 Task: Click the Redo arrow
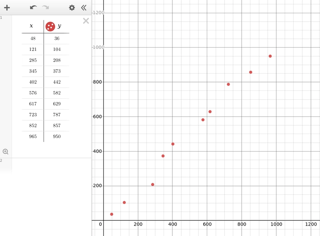pyautogui.click(x=46, y=8)
